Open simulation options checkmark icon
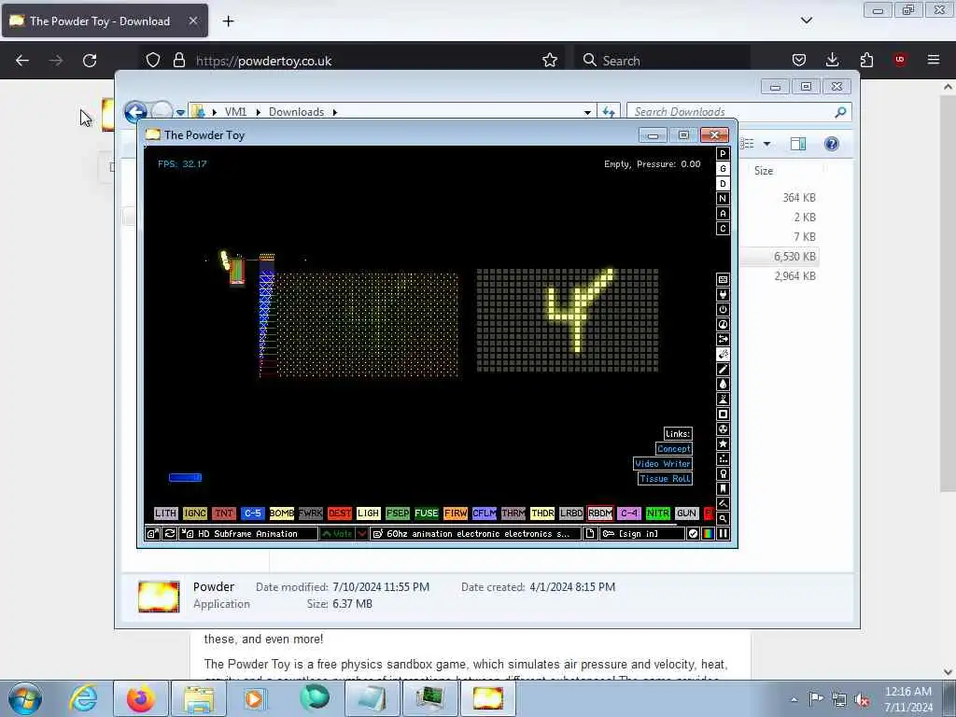This screenshot has height=717, width=956. [693, 533]
